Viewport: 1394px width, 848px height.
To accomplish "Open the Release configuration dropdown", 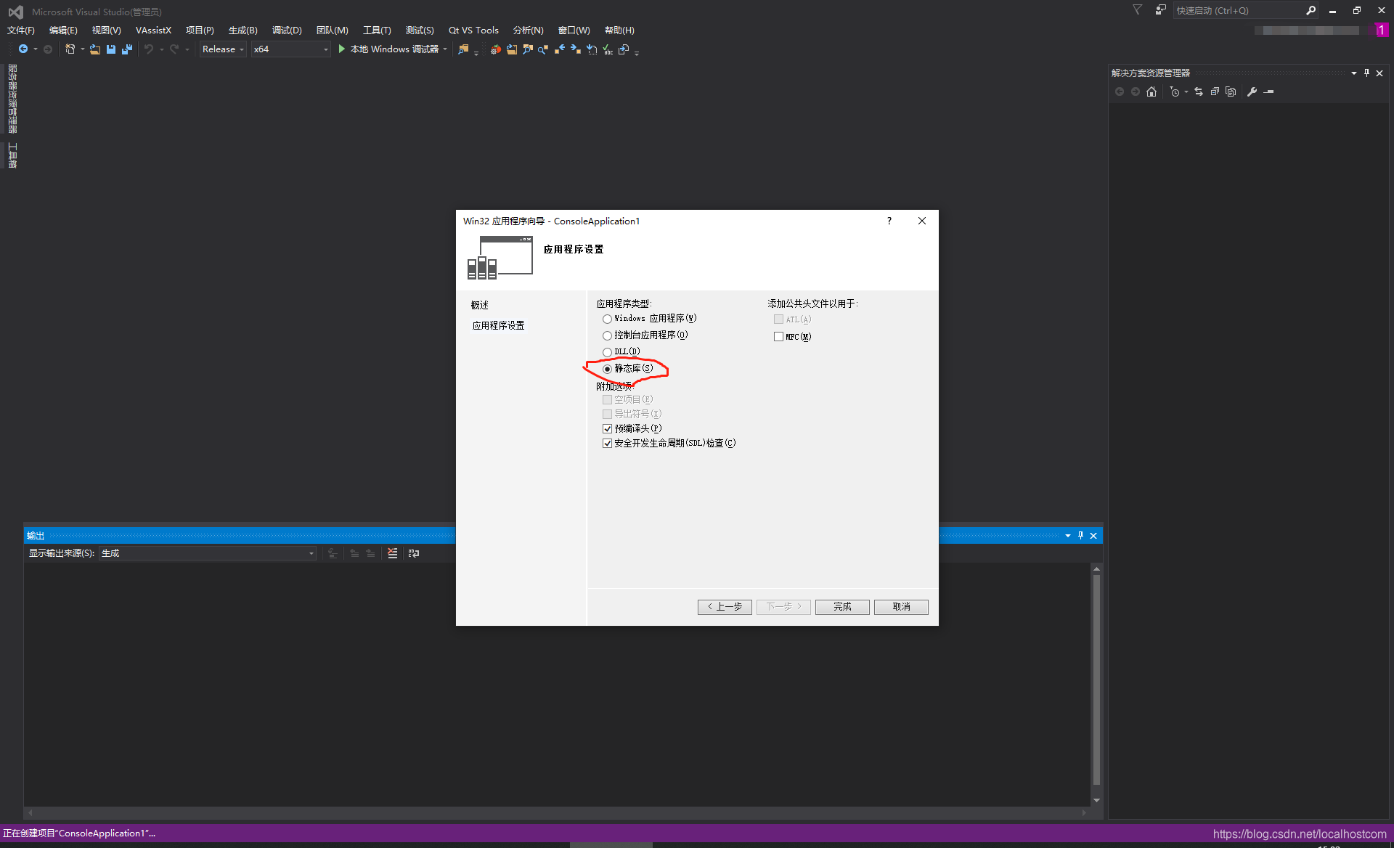I will [x=223, y=49].
